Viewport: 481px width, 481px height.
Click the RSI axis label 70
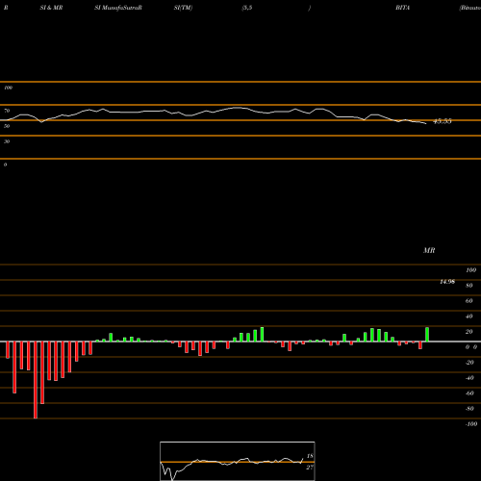click(7, 111)
